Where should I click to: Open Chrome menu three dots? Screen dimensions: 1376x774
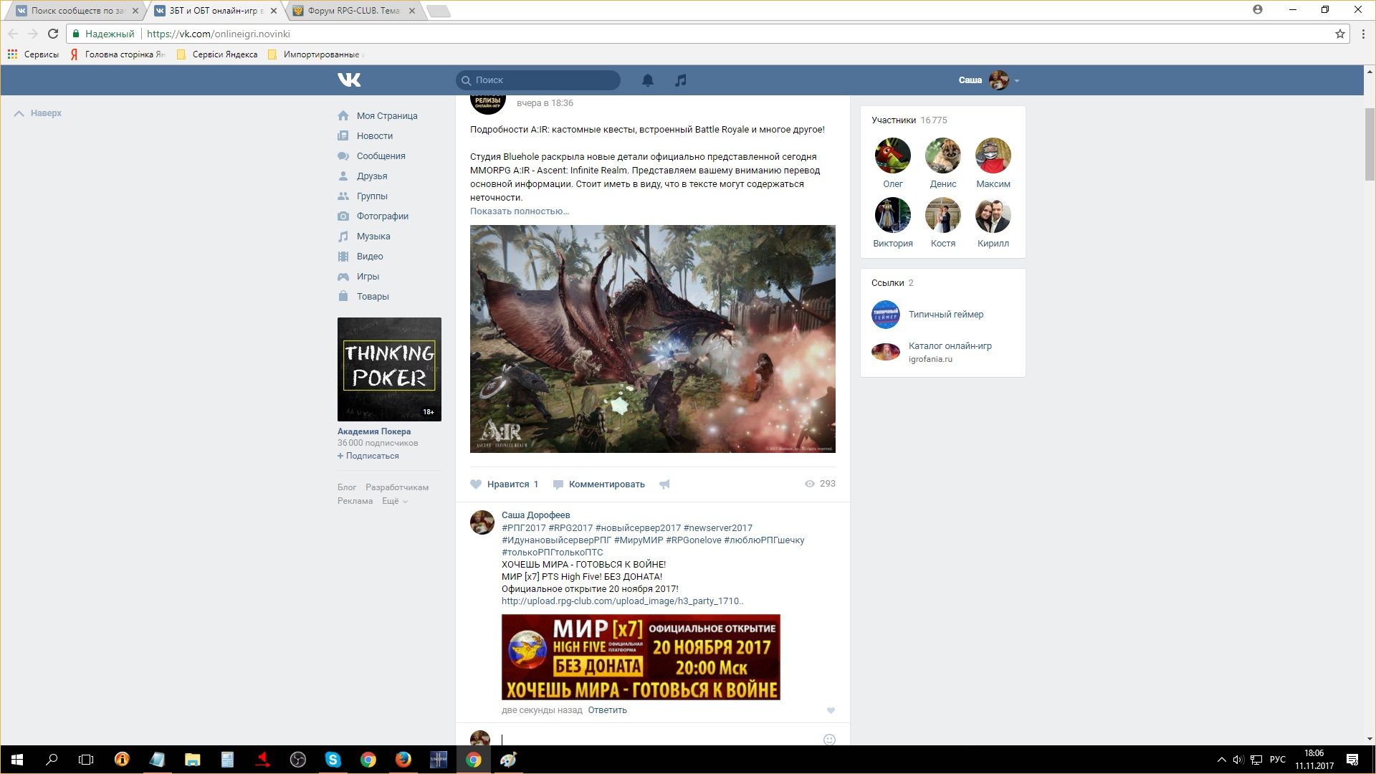pos(1363,34)
